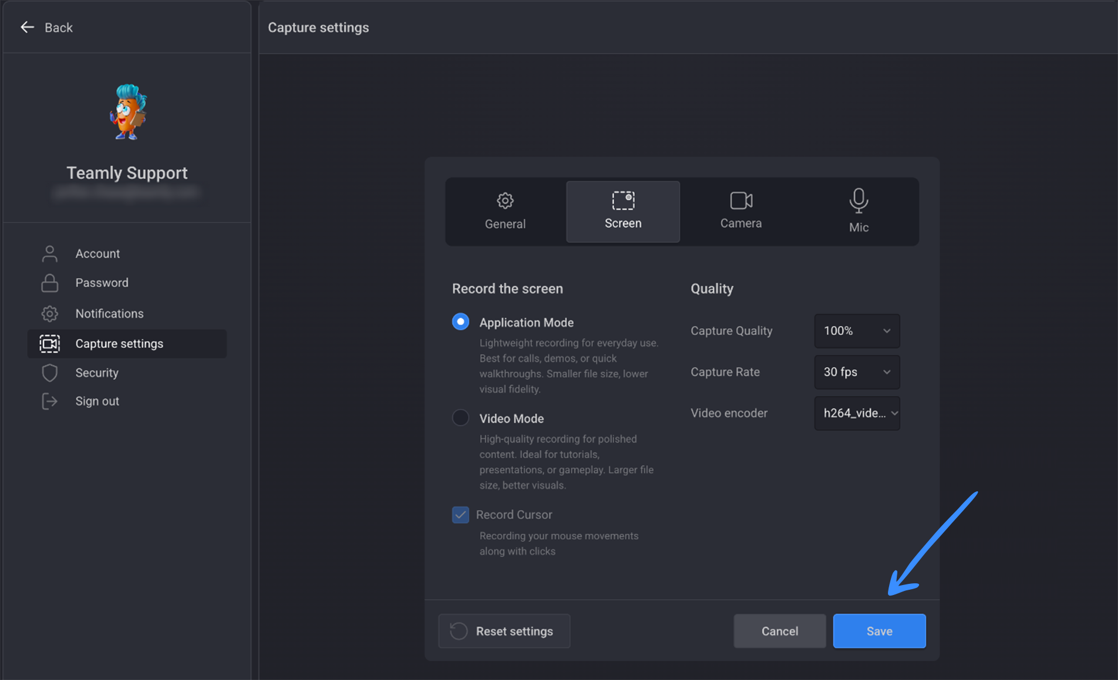
Task: Click the Video Mode description text
Action: click(x=567, y=462)
